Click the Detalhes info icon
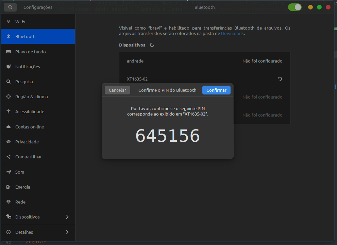Screen dimensions: 337x245 point(9,232)
